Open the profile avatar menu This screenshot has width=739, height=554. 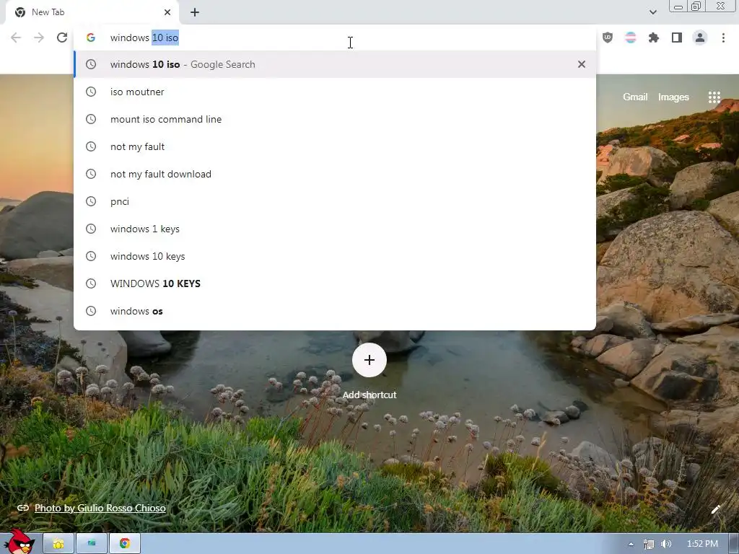point(700,38)
